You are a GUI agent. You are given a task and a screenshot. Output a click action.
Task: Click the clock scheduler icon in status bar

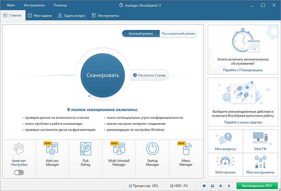[204, 186]
